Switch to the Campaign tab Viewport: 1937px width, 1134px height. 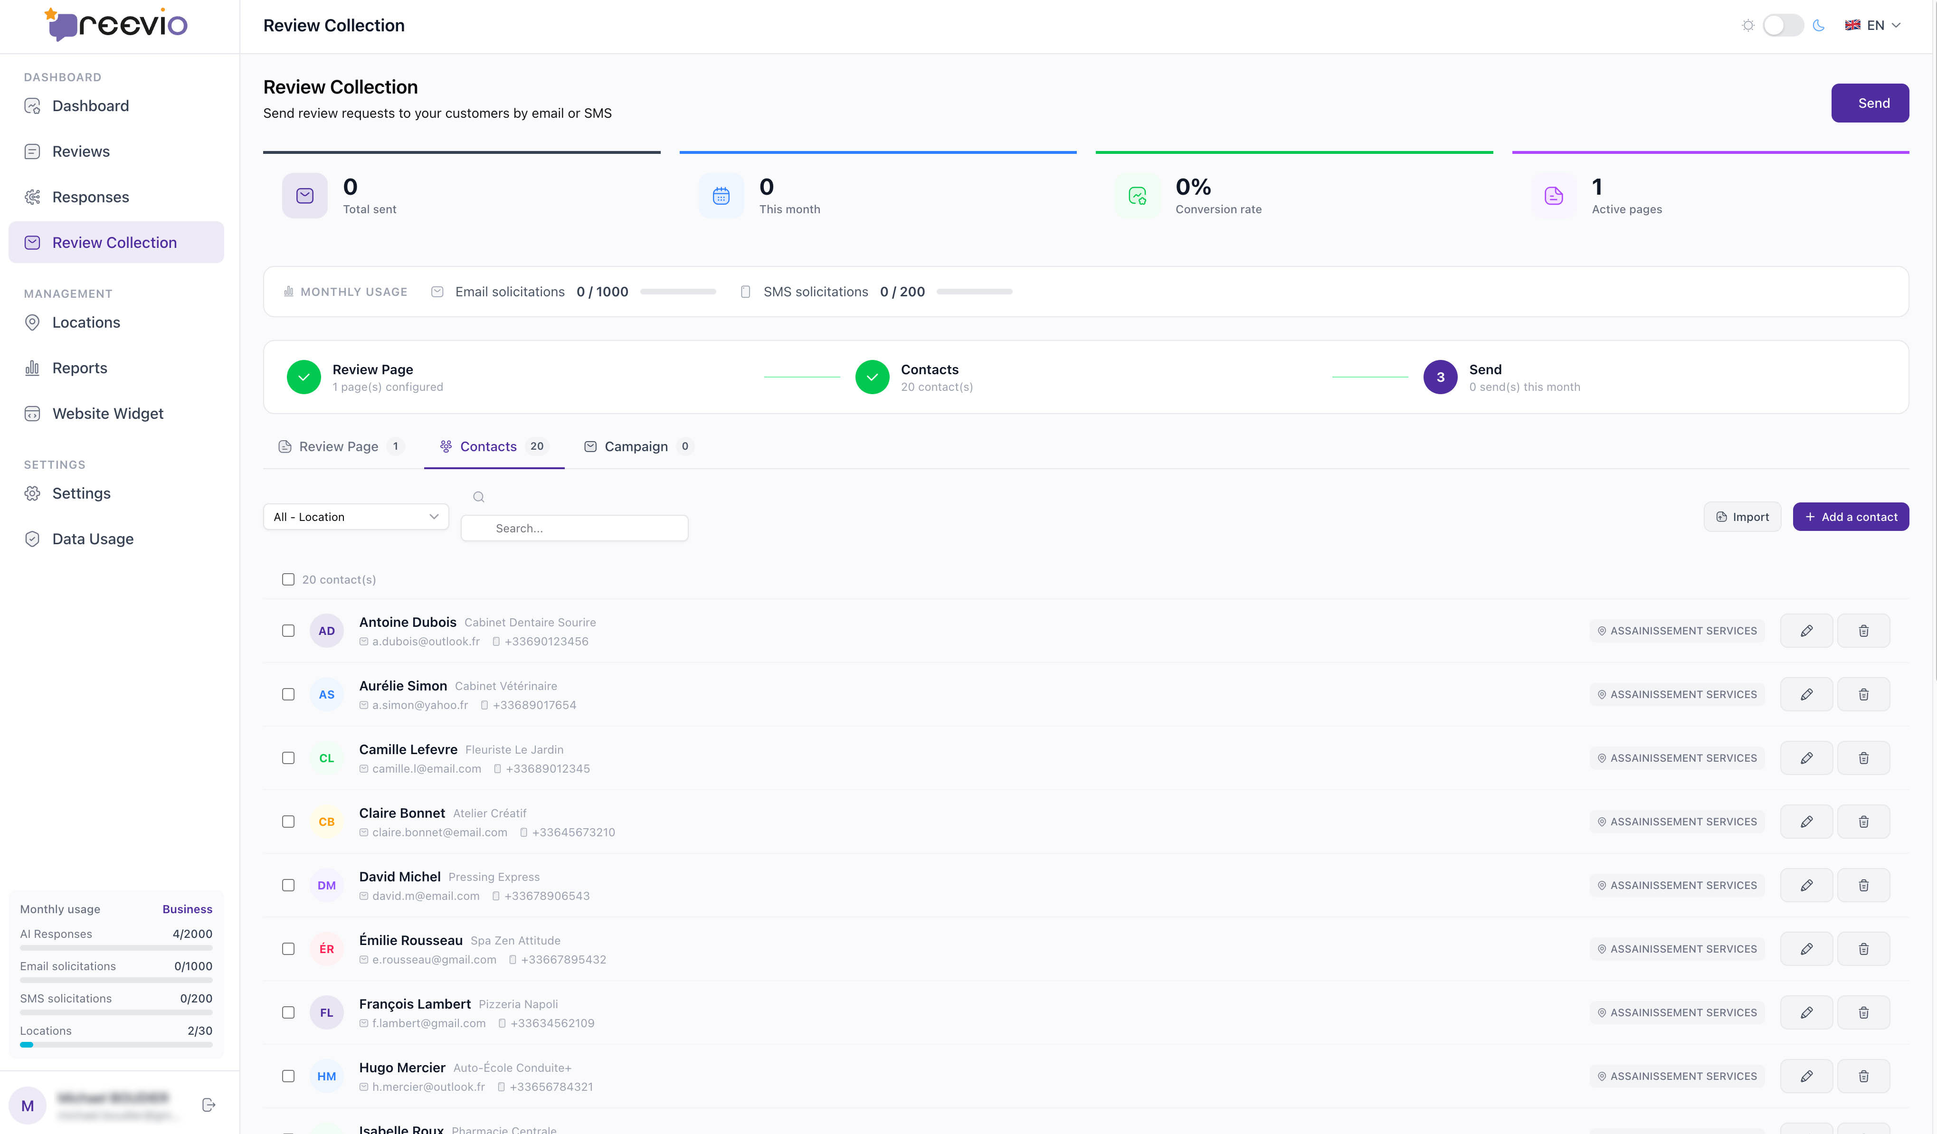click(636, 446)
